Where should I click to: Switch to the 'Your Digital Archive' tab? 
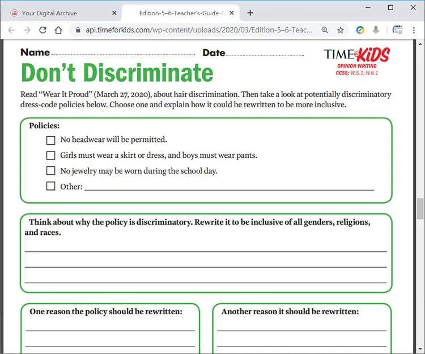pyautogui.click(x=49, y=13)
